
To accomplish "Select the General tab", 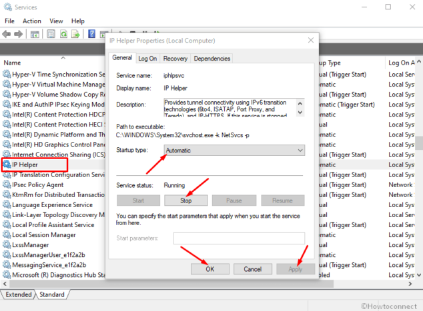I will click(x=122, y=58).
